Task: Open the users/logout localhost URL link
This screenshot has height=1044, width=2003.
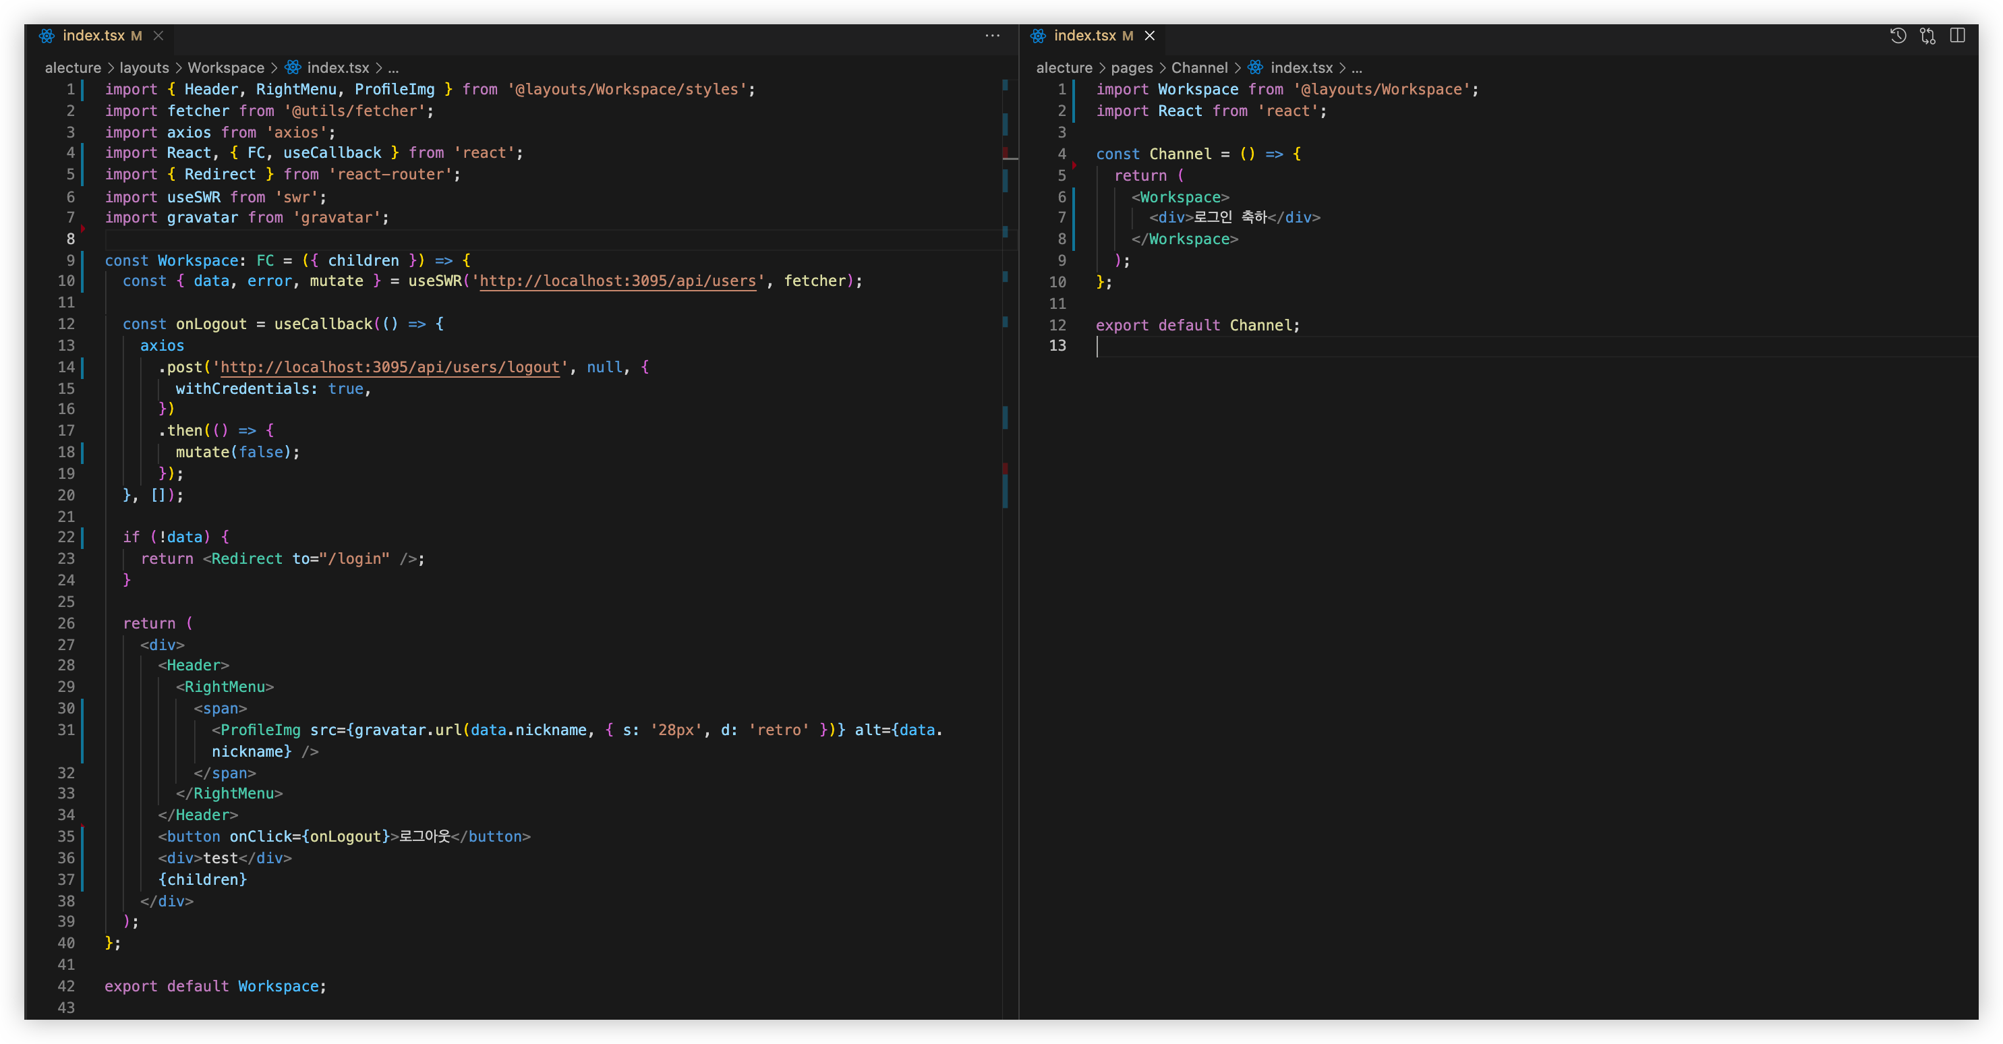Action: 390,368
